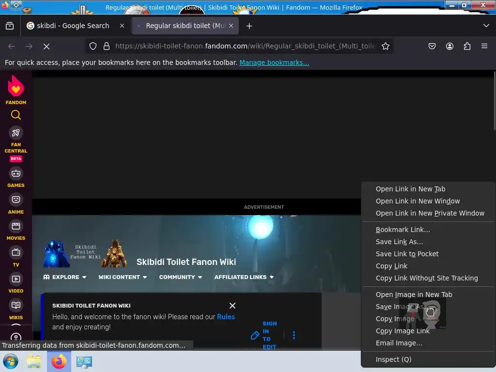
Task: Open Games controller icon in sidebar
Action: pos(16,173)
